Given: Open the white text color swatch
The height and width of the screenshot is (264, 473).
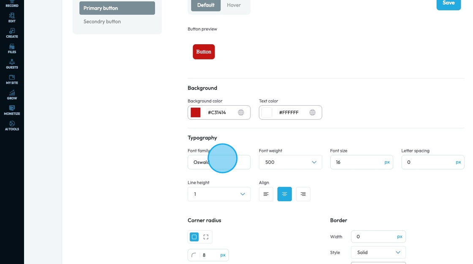Looking at the screenshot, I should [266, 112].
